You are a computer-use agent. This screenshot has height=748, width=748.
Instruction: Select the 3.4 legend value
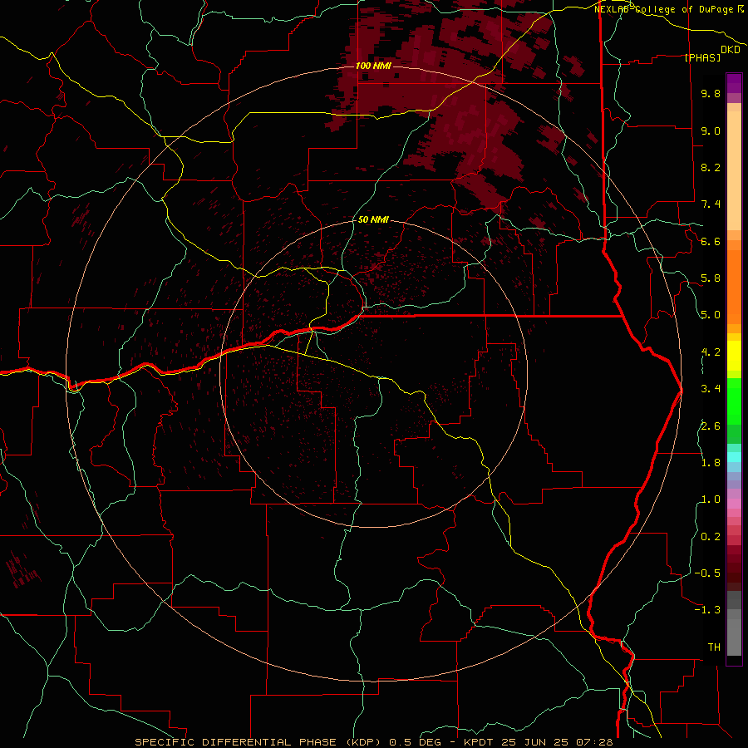click(711, 389)
